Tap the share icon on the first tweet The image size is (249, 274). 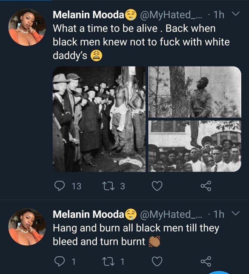(206, 186)
